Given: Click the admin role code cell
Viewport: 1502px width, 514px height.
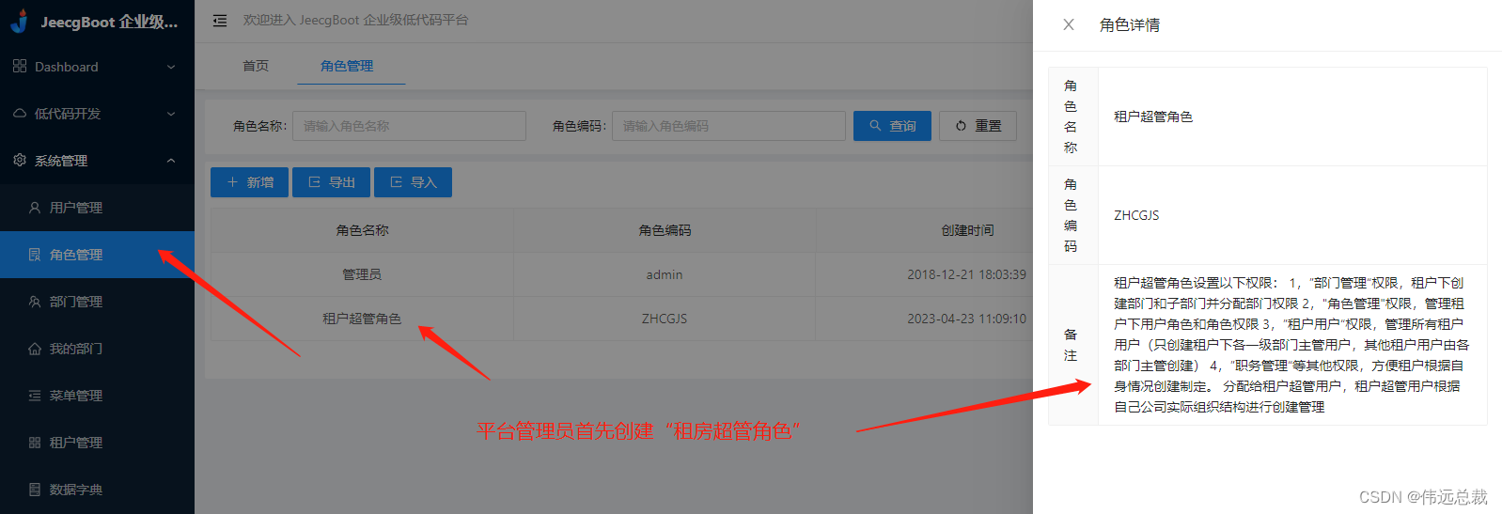Looking at the screenshot, I should click(x=665, y=274).
